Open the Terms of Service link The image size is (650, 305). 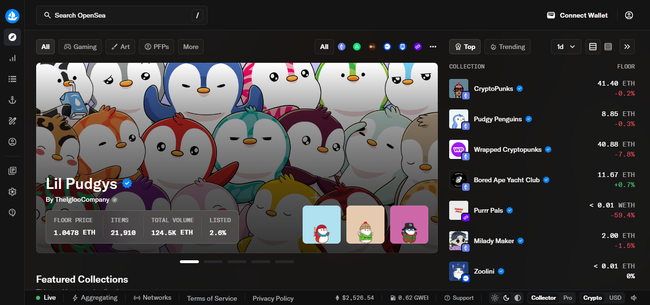[212, 298]
